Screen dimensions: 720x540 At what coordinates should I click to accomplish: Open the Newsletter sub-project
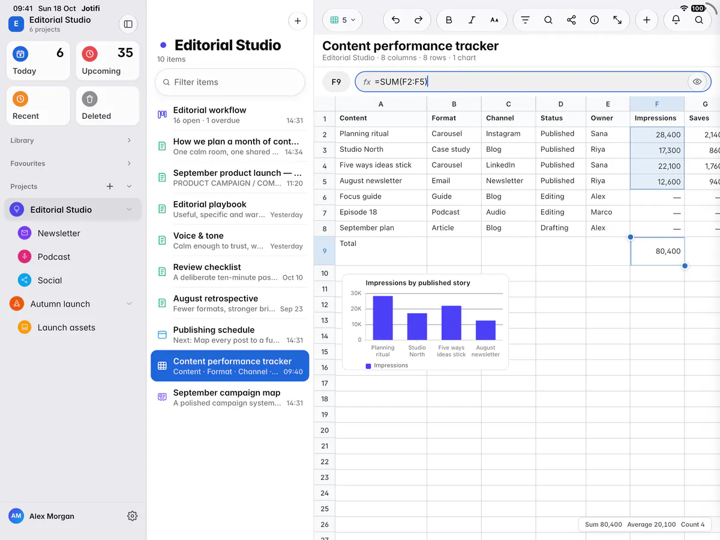[x=72, y=233]
